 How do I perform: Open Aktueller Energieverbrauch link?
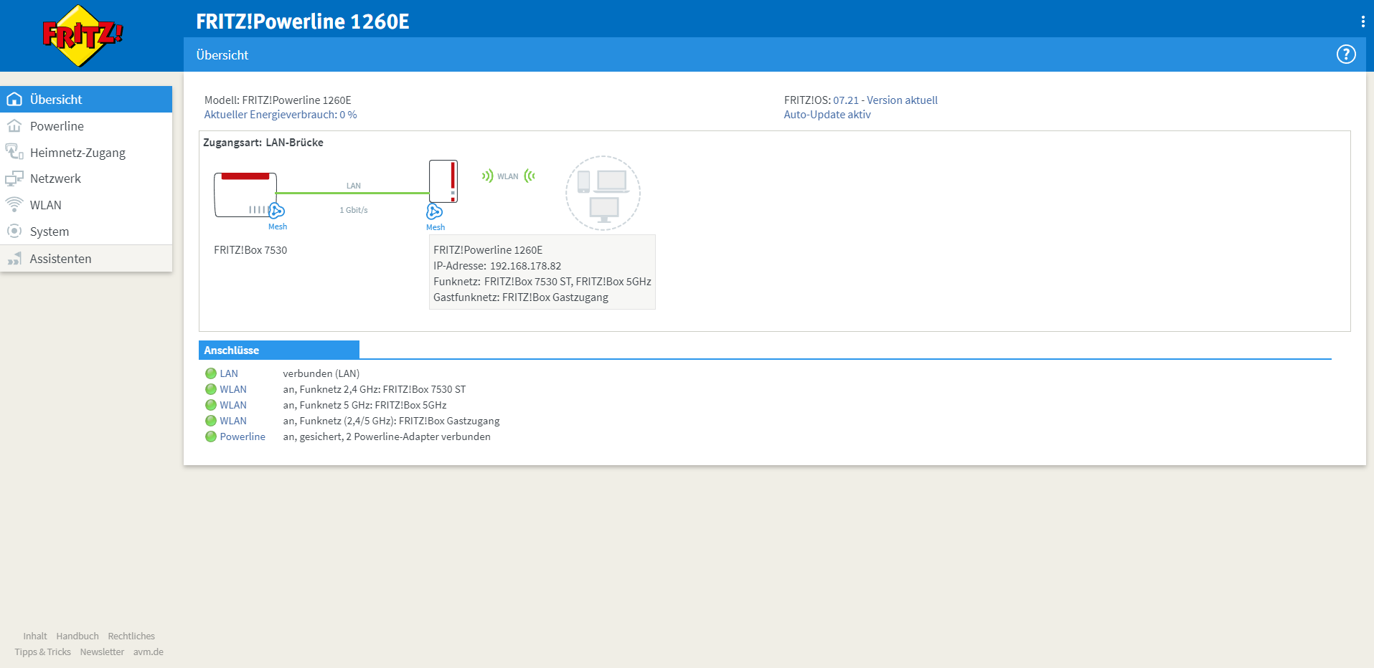pyautogui.click(x=281, y=115)
